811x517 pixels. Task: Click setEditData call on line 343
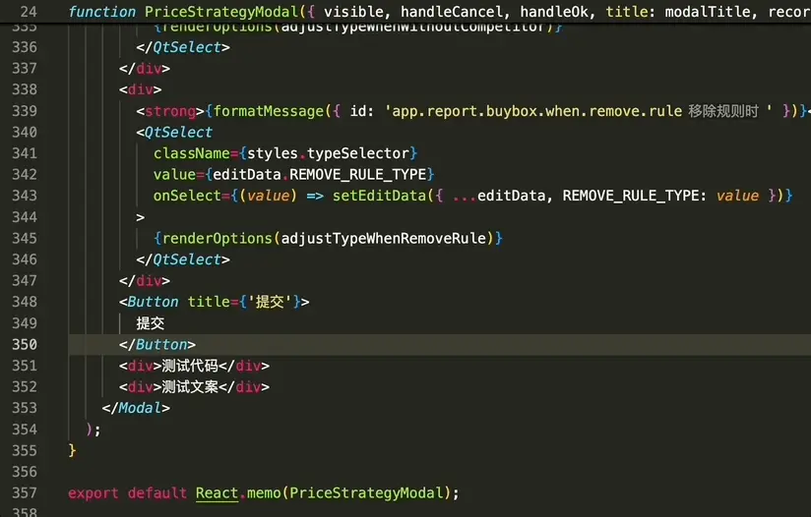point(380,196)
